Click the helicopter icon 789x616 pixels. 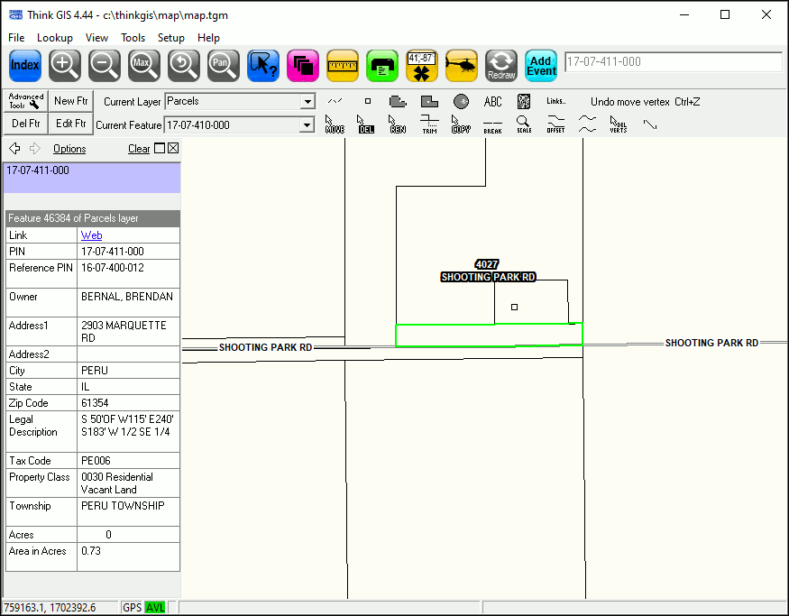click(461, 65)
